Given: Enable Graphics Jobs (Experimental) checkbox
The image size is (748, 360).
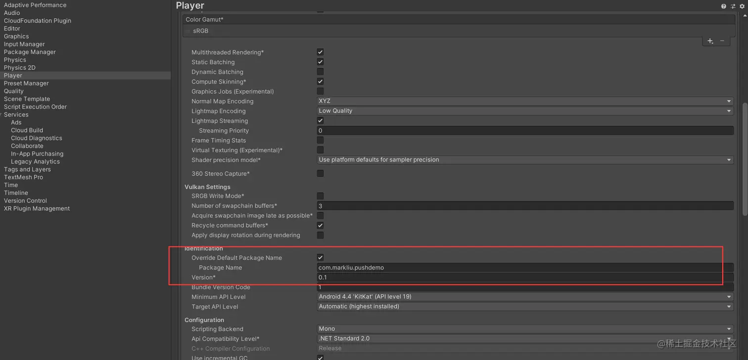Looking at the screenshot, I should pos(320,91).
